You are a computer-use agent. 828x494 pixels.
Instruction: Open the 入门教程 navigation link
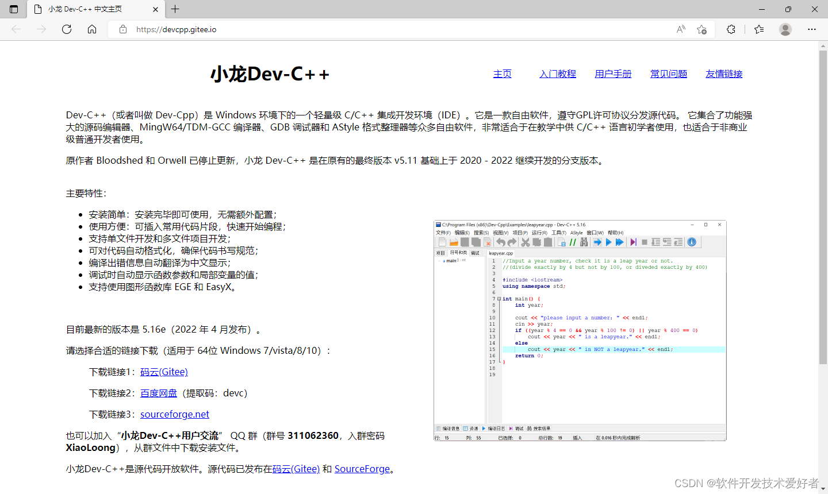[x=558, y=74]
